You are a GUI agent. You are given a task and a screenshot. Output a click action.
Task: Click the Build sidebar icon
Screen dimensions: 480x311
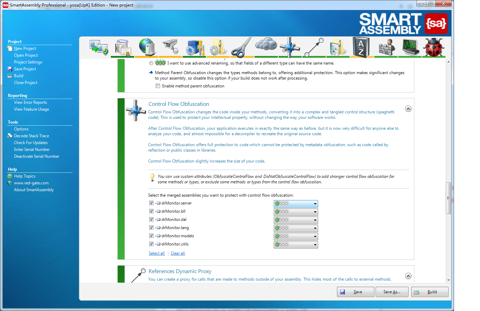pos(10,76)
